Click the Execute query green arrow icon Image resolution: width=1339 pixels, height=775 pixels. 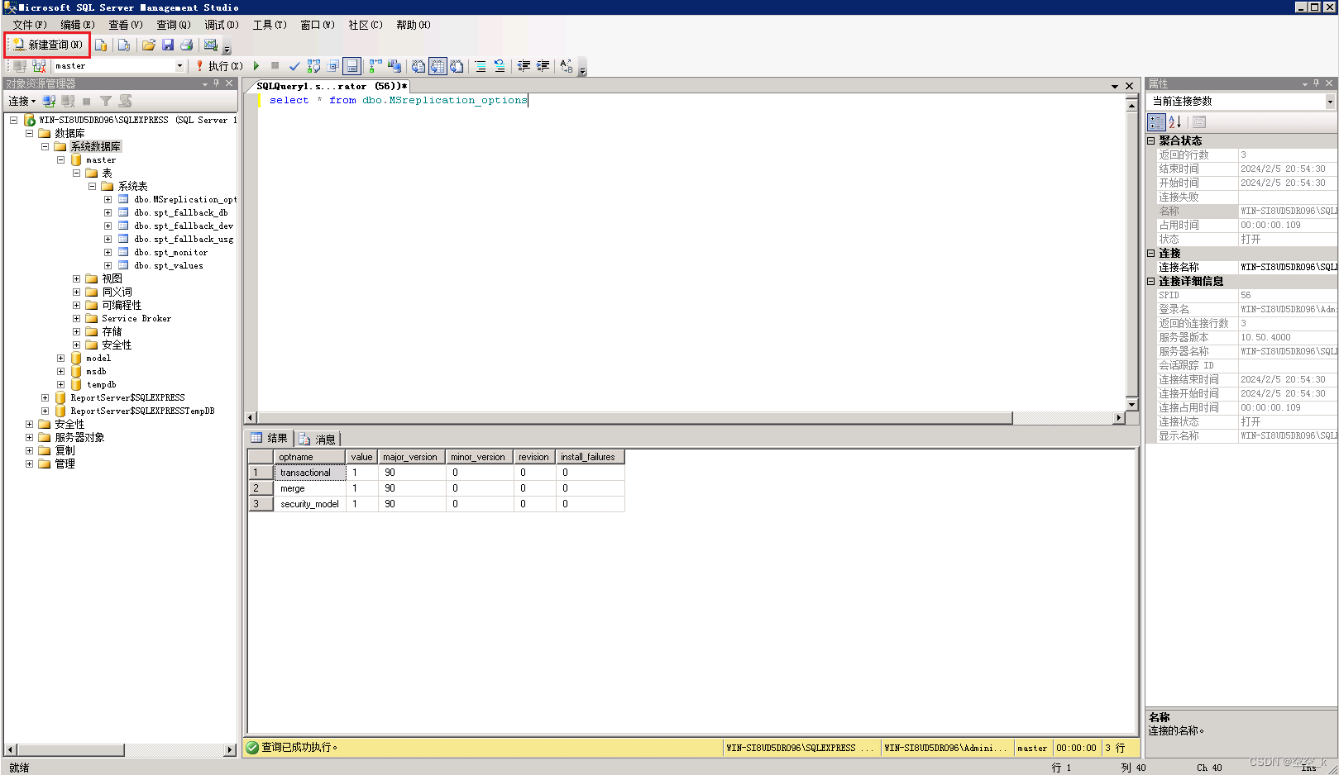[x=256, y=66]
